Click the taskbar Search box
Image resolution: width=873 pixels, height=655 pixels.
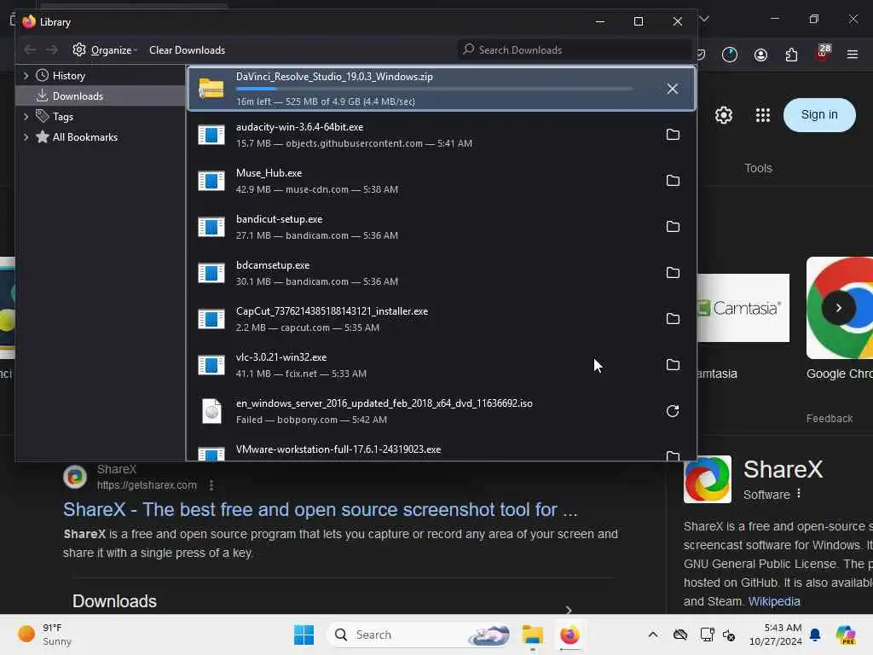419,635
